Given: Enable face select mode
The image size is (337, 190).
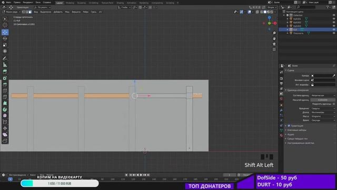Looking at the screenshot, I should [x=30, y=12].
